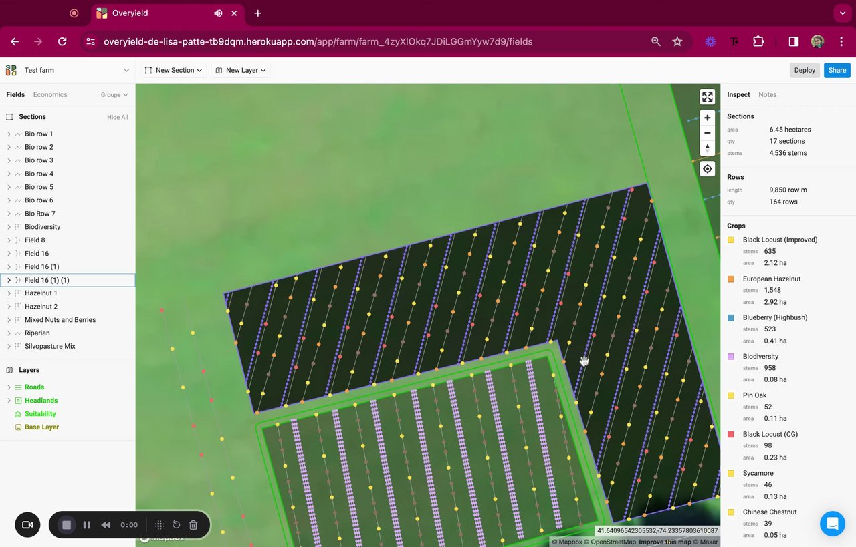The height and width of the screenshot is (547, 856).
Task: Click the Deploy button
Action: point(805,70)
